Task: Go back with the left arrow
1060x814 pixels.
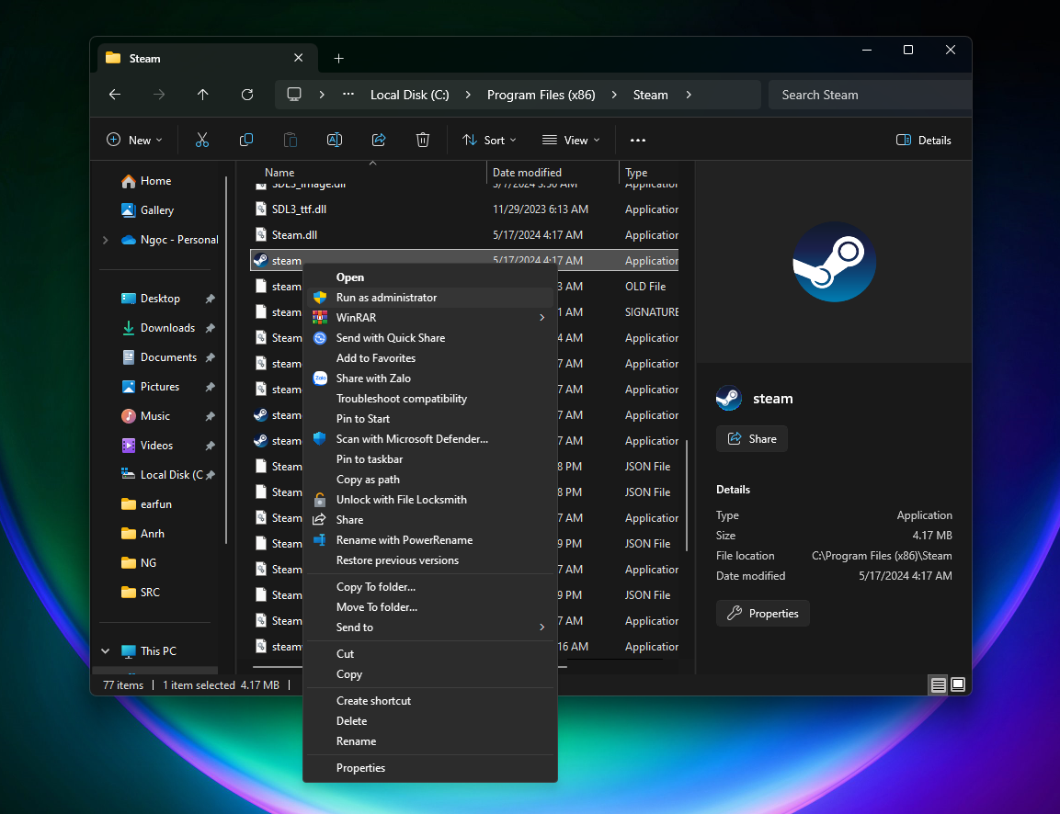Action: click(x=115, y=95)
